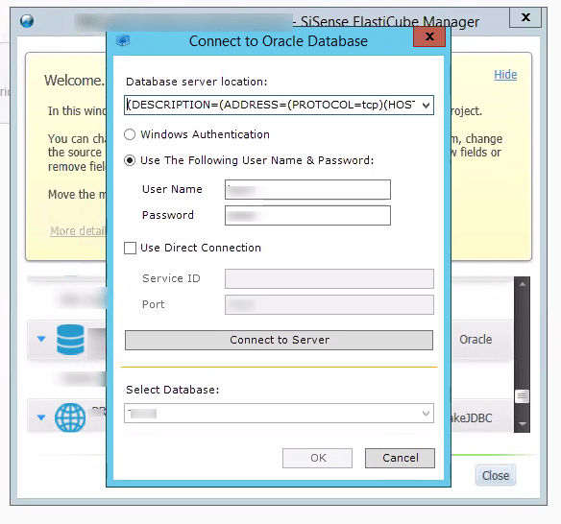Click the scrollbar down arrow in source list
This screenshot has height=524, width=561.
522,424
